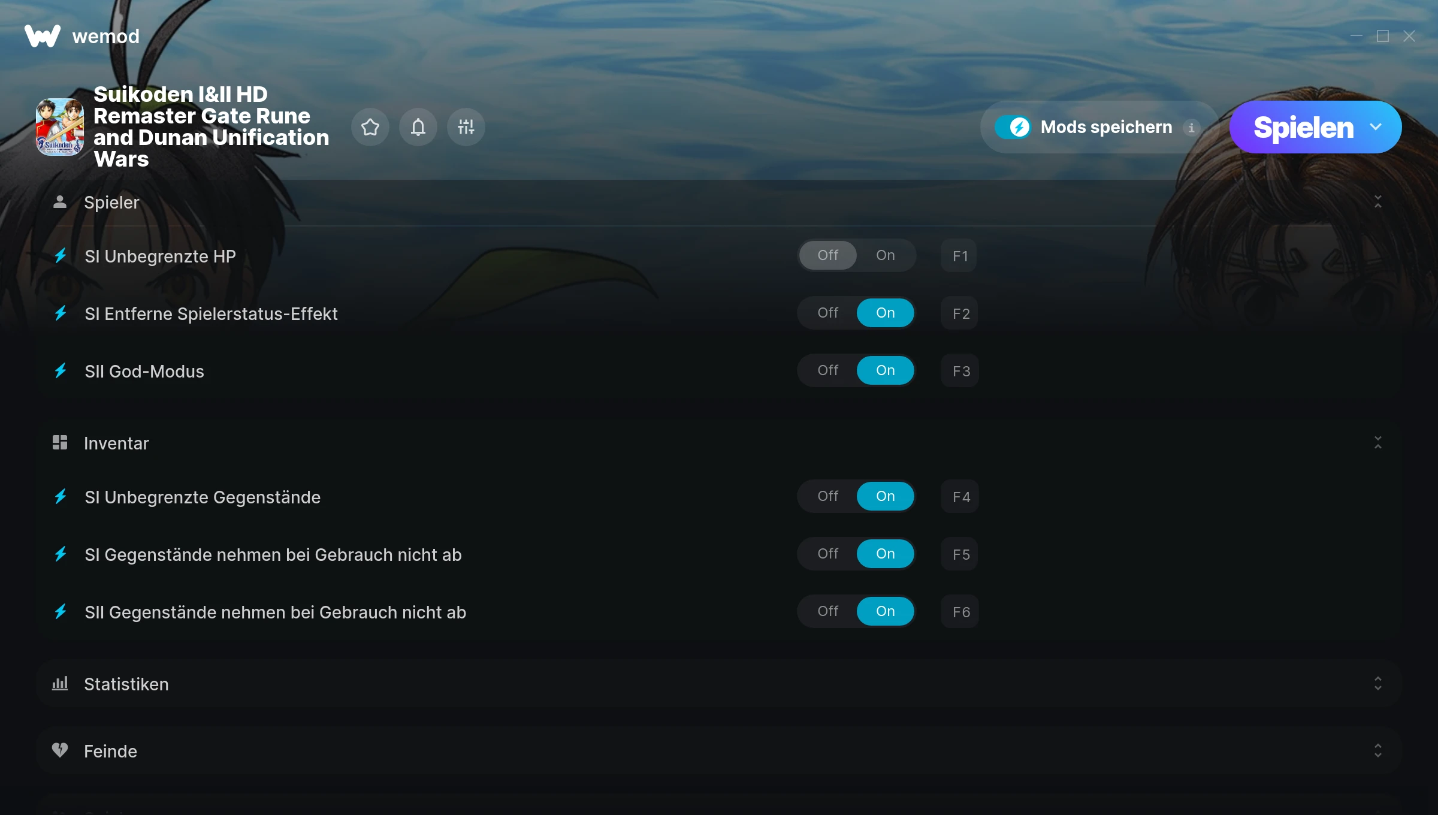
Task: Click the F1 hotkey box
Action: (x=960, y=256)
